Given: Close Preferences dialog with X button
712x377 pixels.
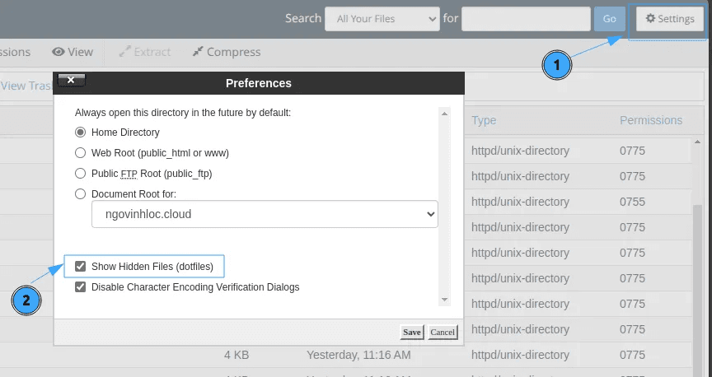Looking at the screenshot, I should pos(71,80).
